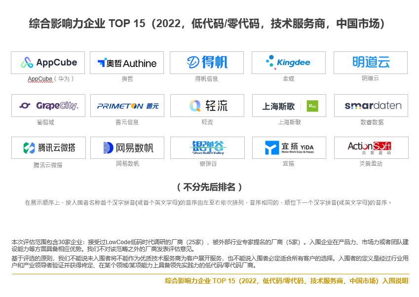The height and width of the screenshot is (297, 419).
Task: Click the 轻流 logo card
Action: point(207,106)
